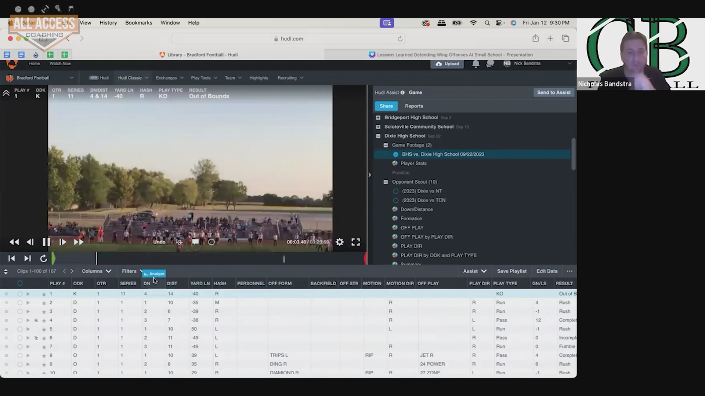Switch to Reports tab
The height and width of the screenshot is (396, 705).
(414, 106)
